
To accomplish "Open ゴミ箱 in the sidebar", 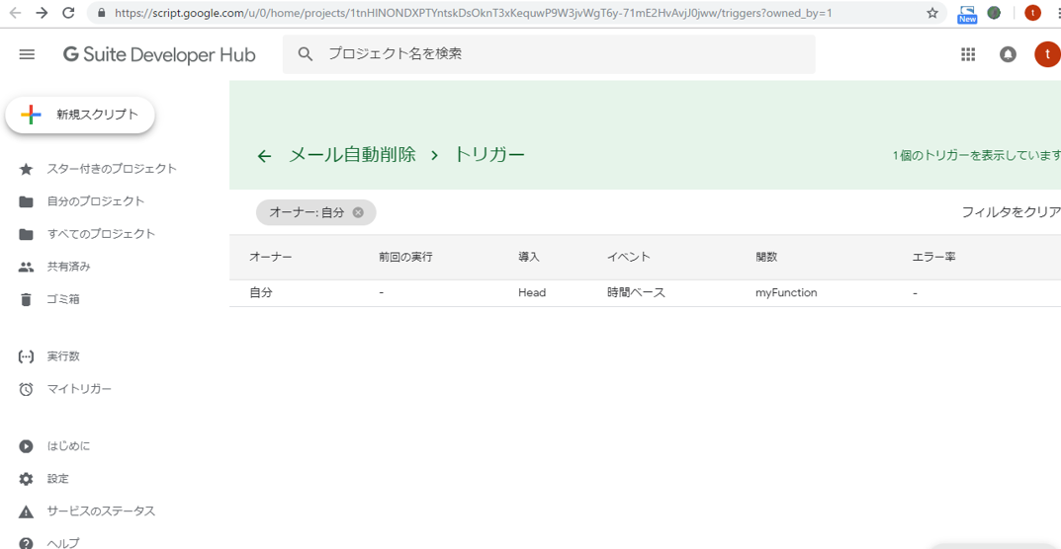I will tap(63, 299).
